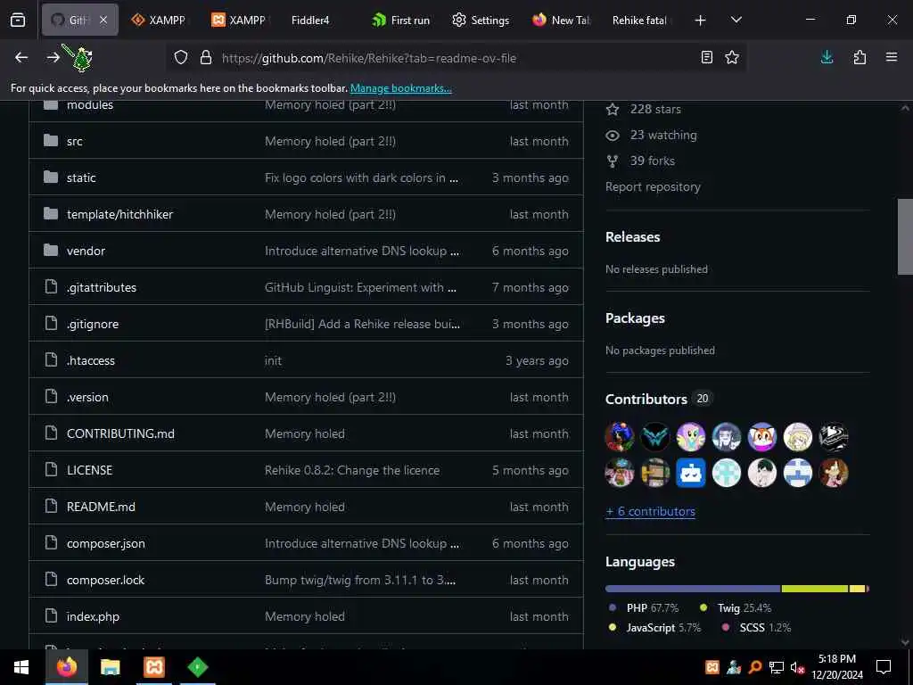Switch to the second XAMPP tab
The image size is (913, 685).
(239, 20)
